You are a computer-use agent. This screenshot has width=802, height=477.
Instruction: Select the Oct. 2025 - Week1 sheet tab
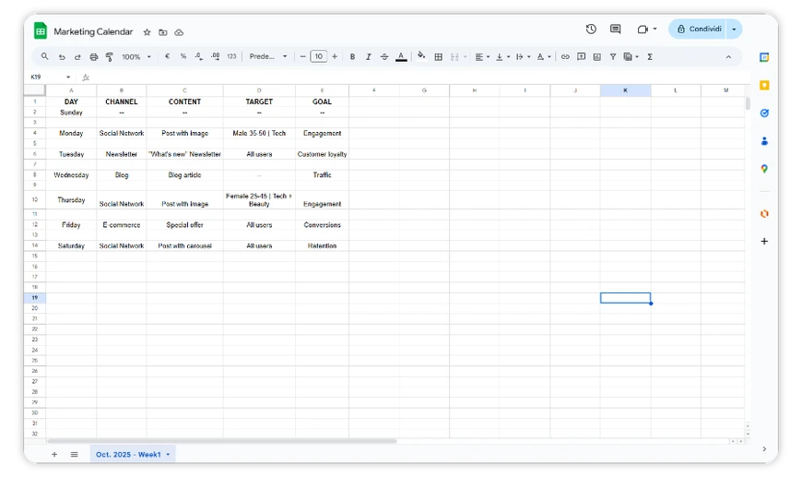[x=128, y=454]
